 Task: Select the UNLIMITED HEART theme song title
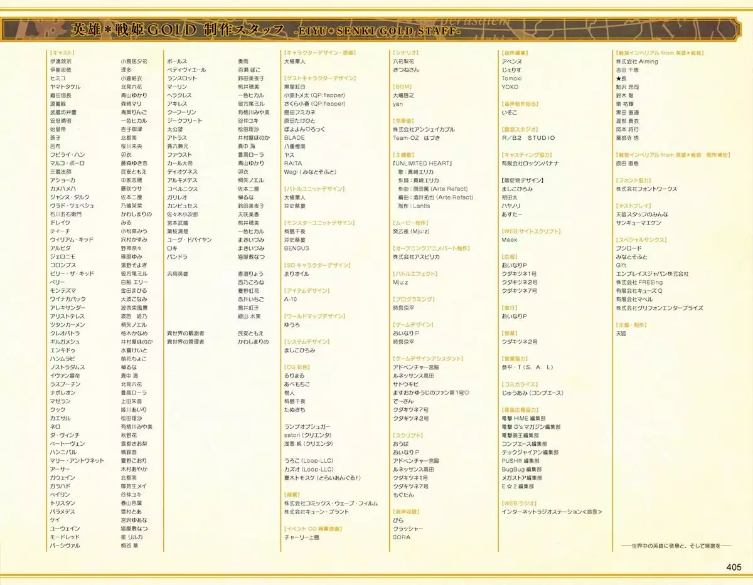tap(422, 164)
